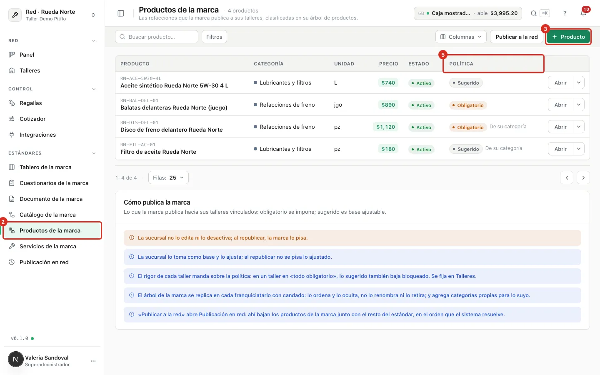This screenshot has width=600, height=375.
Task: Expand the dropdown arrow for Aceite sintético row
Action: (x=579, y=82)
